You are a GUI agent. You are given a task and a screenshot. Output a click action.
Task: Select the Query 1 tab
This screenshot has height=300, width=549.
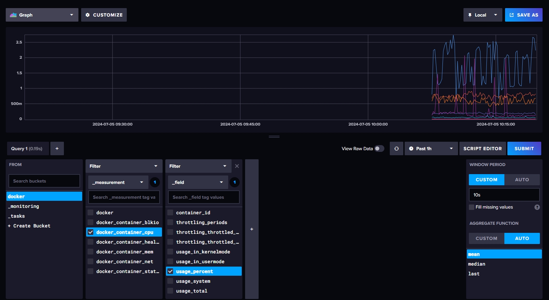pos(28,148)
